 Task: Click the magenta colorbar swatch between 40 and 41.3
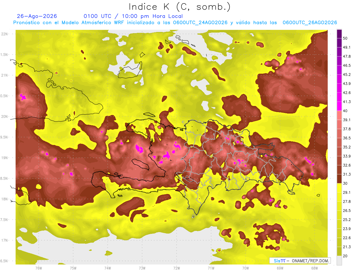tap(339, 107)
